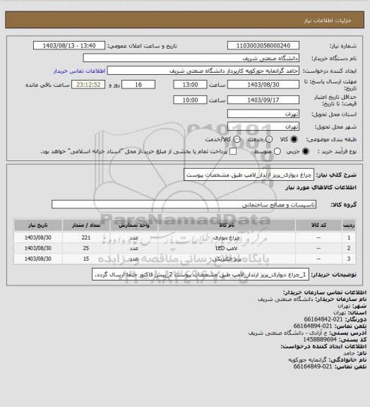Click row number 3 in the table
The height and width of the screenshot is (407, 370).
click(x=349, y=259)
